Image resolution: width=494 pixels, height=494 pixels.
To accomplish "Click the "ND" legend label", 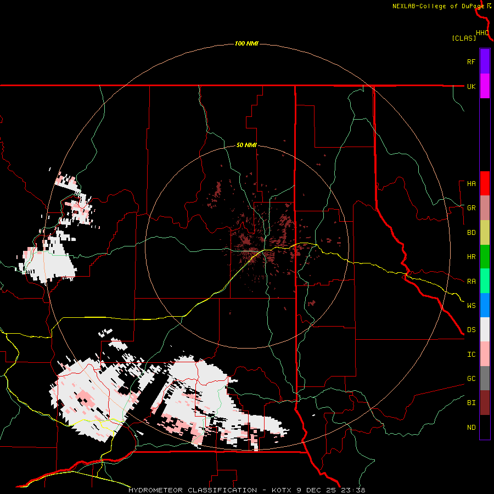I will coord(471,428).
